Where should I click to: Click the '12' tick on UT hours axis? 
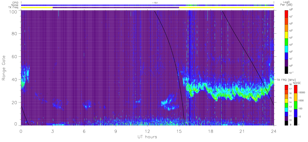tap(147, 131)
